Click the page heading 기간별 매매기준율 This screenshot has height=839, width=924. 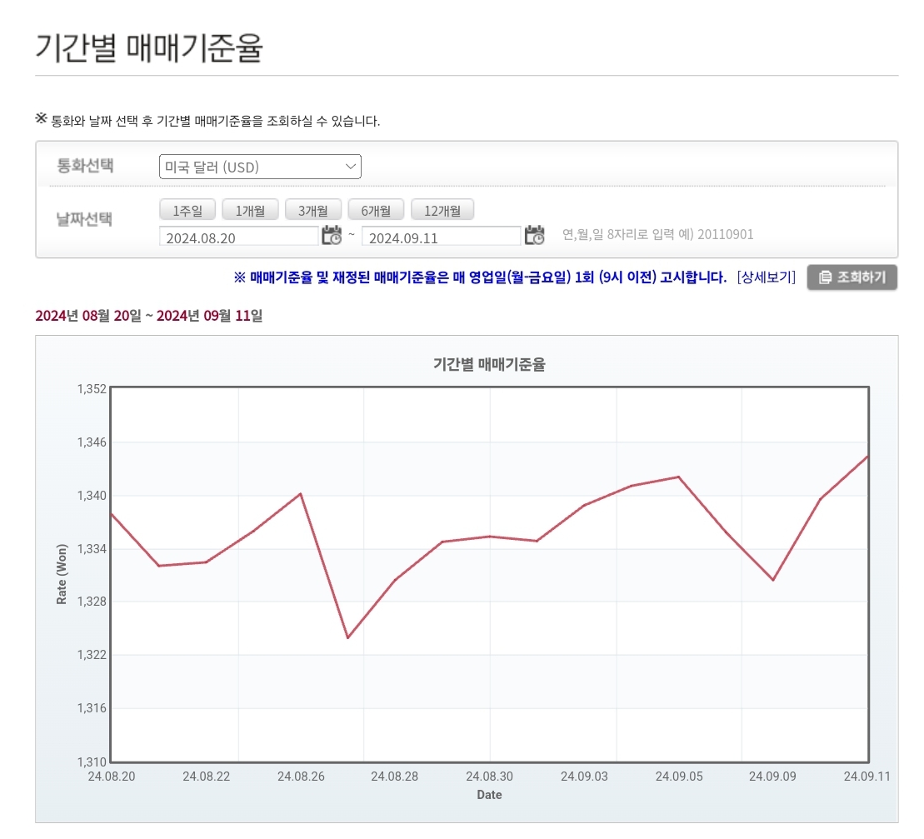(149, 47)
